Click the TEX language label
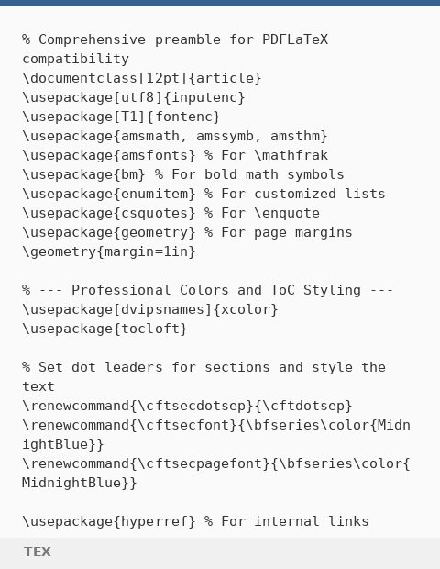Image resolution: width=440 pixels, height=569 pixels. click(38, 552)
